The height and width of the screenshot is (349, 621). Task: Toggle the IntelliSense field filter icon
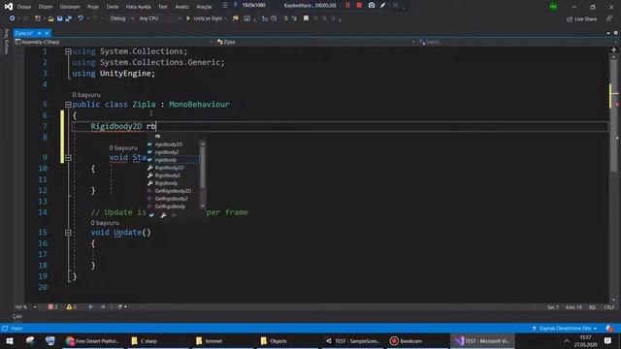[x=151, y=215]
